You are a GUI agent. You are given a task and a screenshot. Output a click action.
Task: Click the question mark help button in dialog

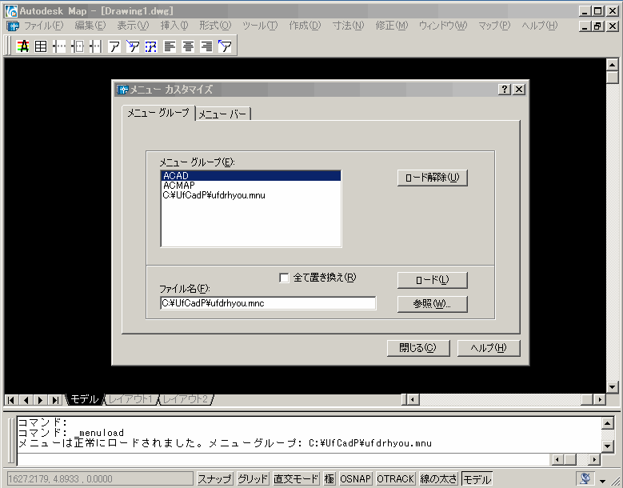point(505,90)
